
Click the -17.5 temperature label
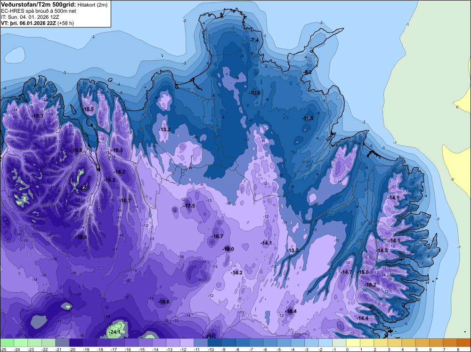(x=189, y=206)
